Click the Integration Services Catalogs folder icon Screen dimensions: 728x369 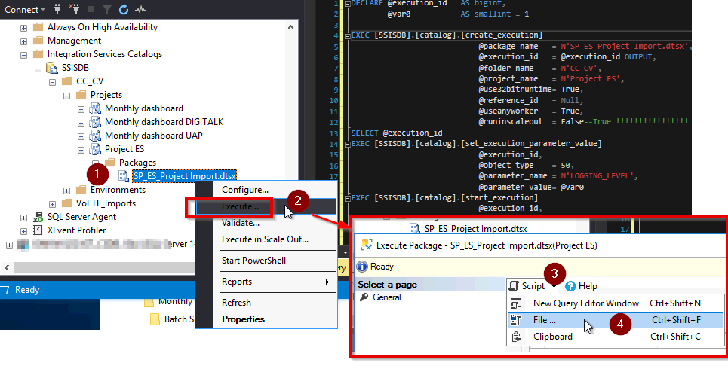[38, 53]
